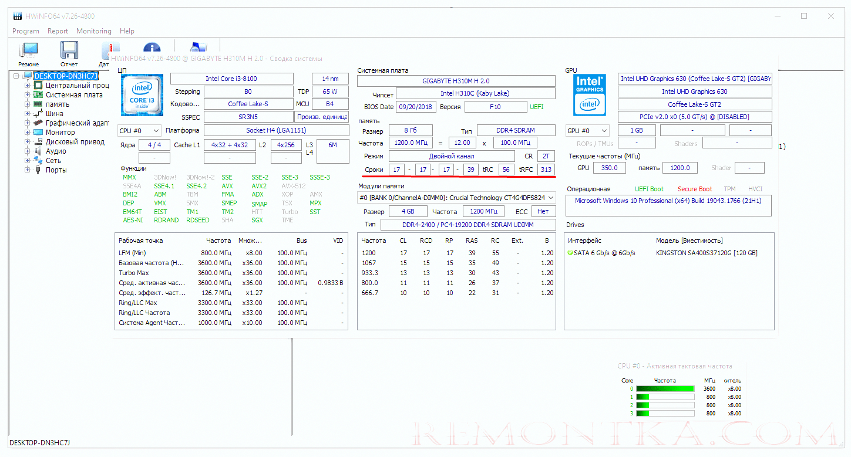Open the memory module BANK 0 dropdown
This screenshot has width=851, height=457.
456,198
